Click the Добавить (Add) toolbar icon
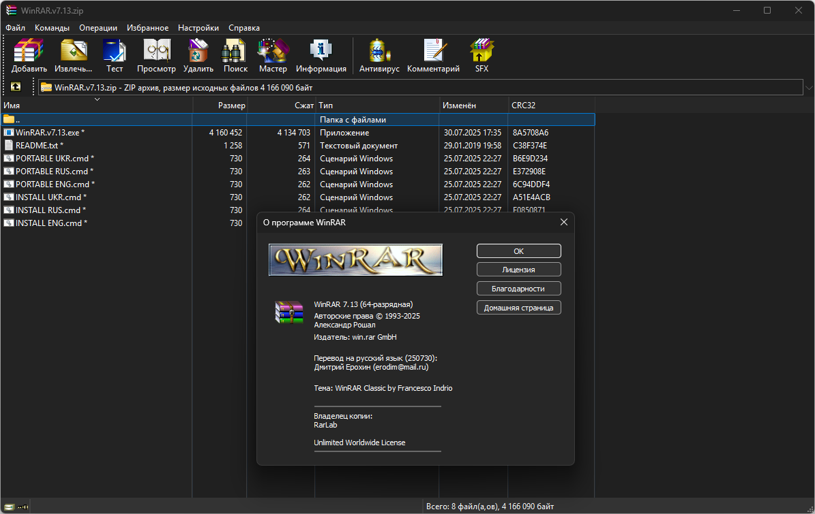815x514 pixels. (x=29, y=55)
